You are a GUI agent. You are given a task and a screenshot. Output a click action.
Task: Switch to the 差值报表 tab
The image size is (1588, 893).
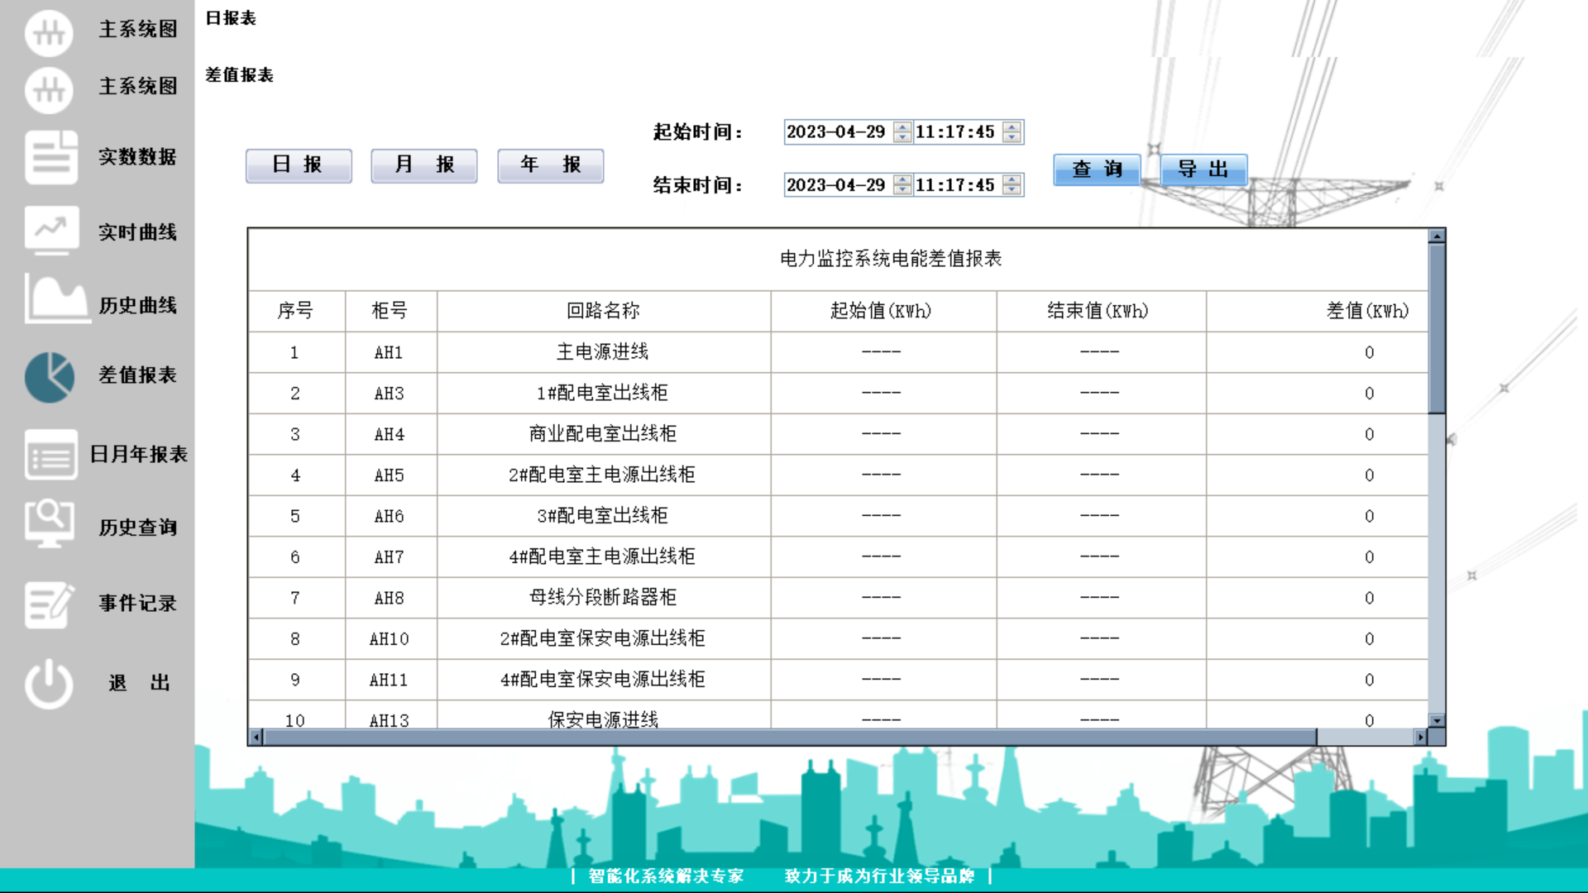240,74
